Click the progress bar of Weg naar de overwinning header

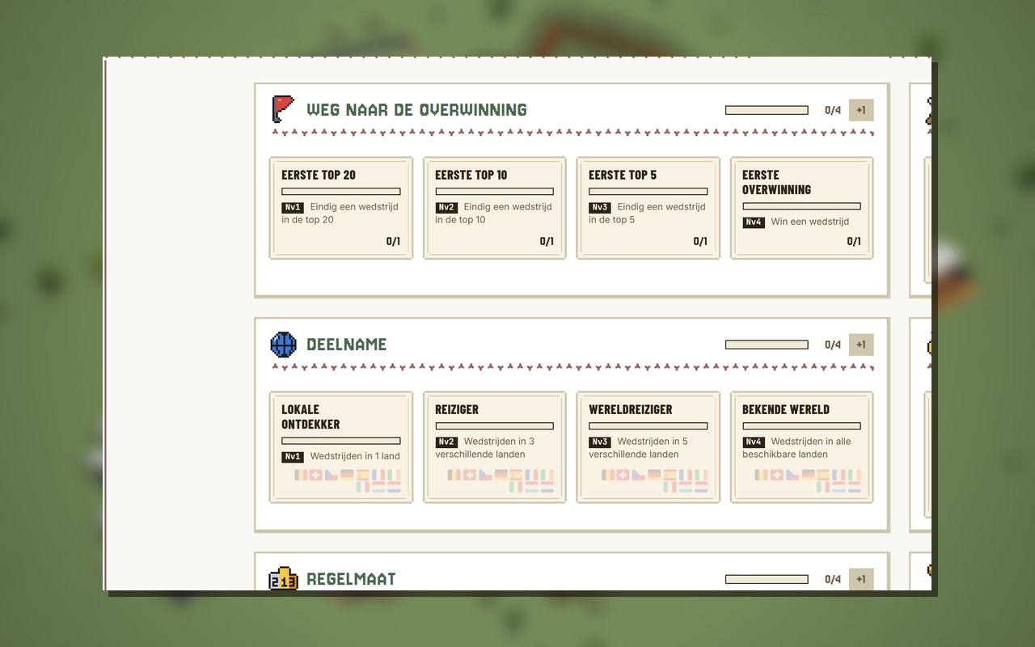click(x=767, y=110)
